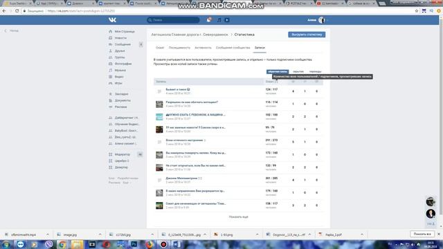
Task: Expand options for c17260.jpg download
Action: coord(152,234)
